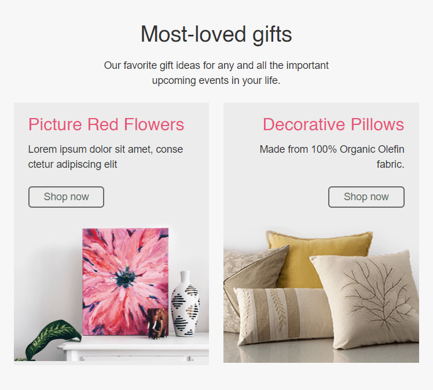This screenshot has width=433, height=390.
Task: Select the striped lumbar pillow
Action: pyautogui.click(x=284, y=315)
